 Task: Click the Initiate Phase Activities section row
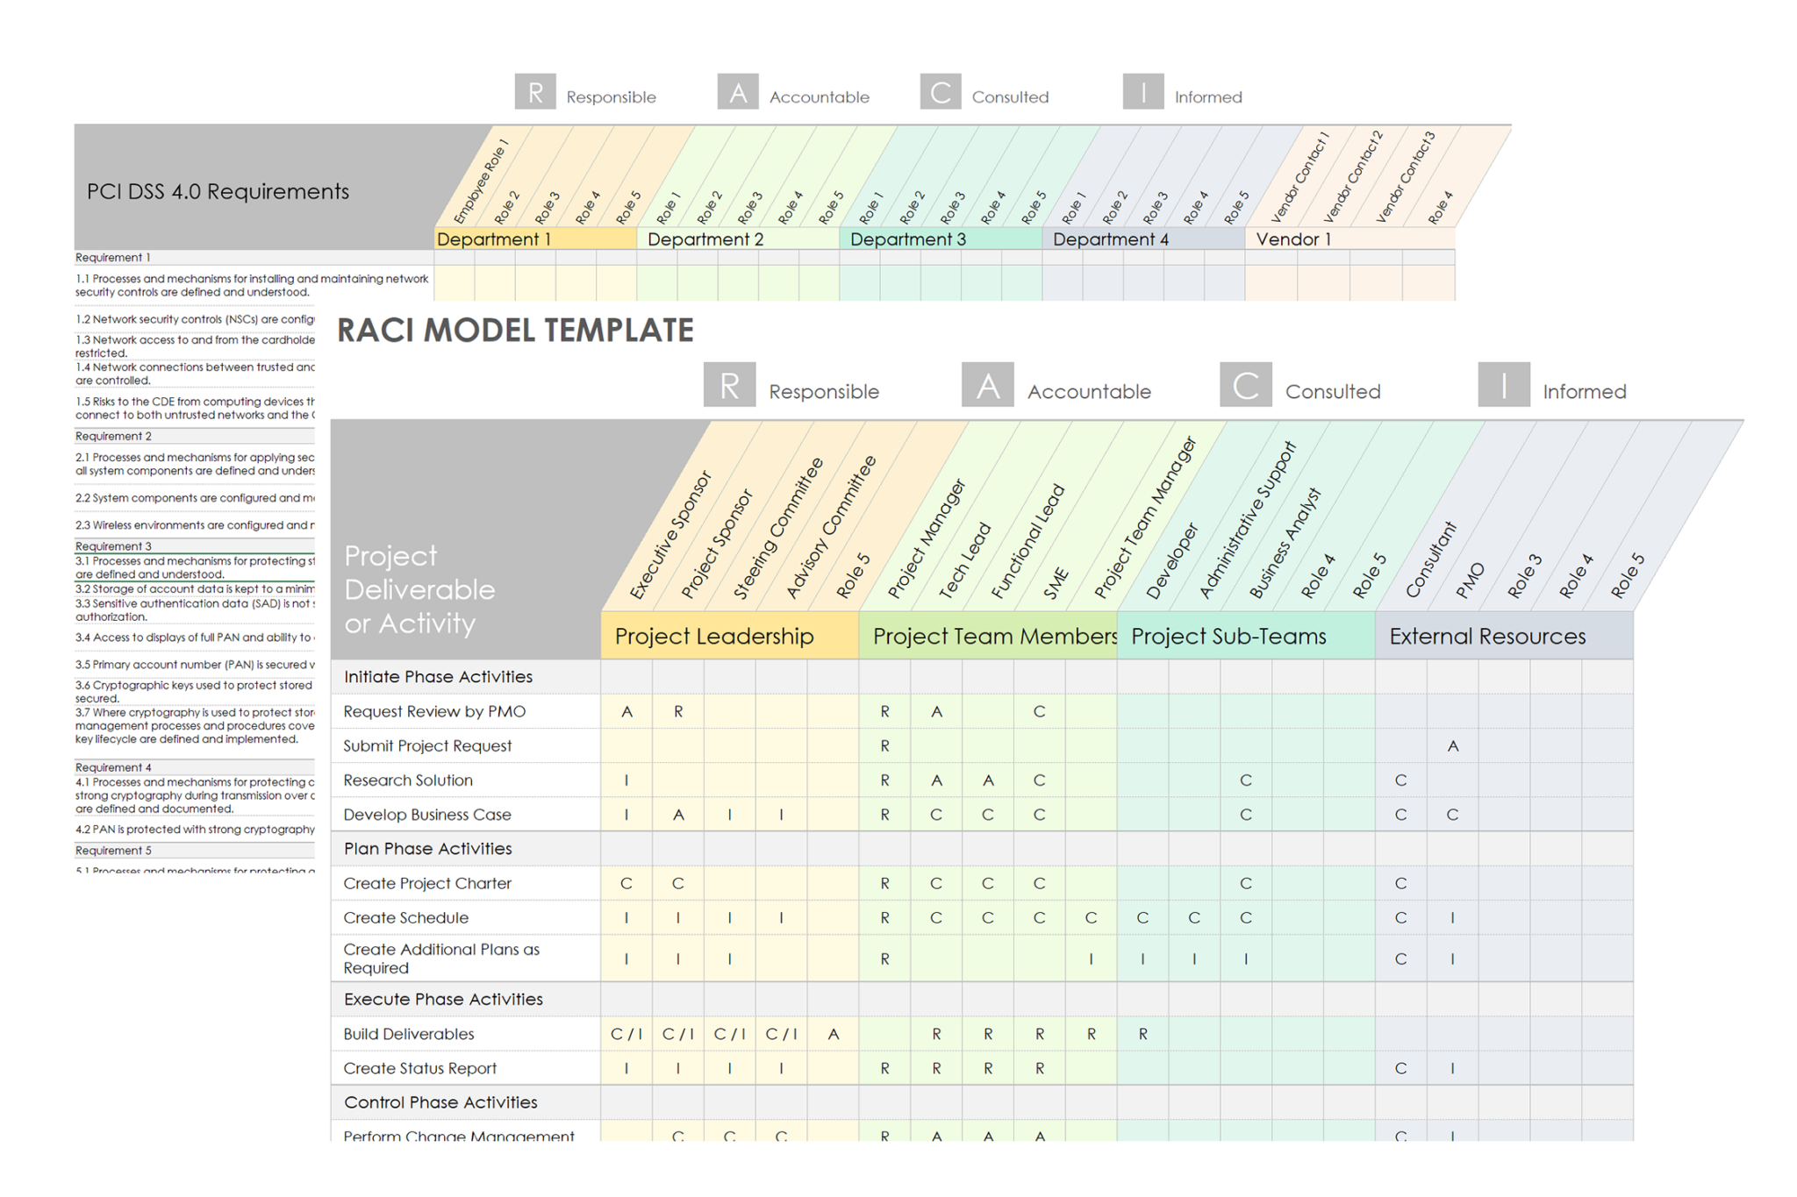(981, 676)
